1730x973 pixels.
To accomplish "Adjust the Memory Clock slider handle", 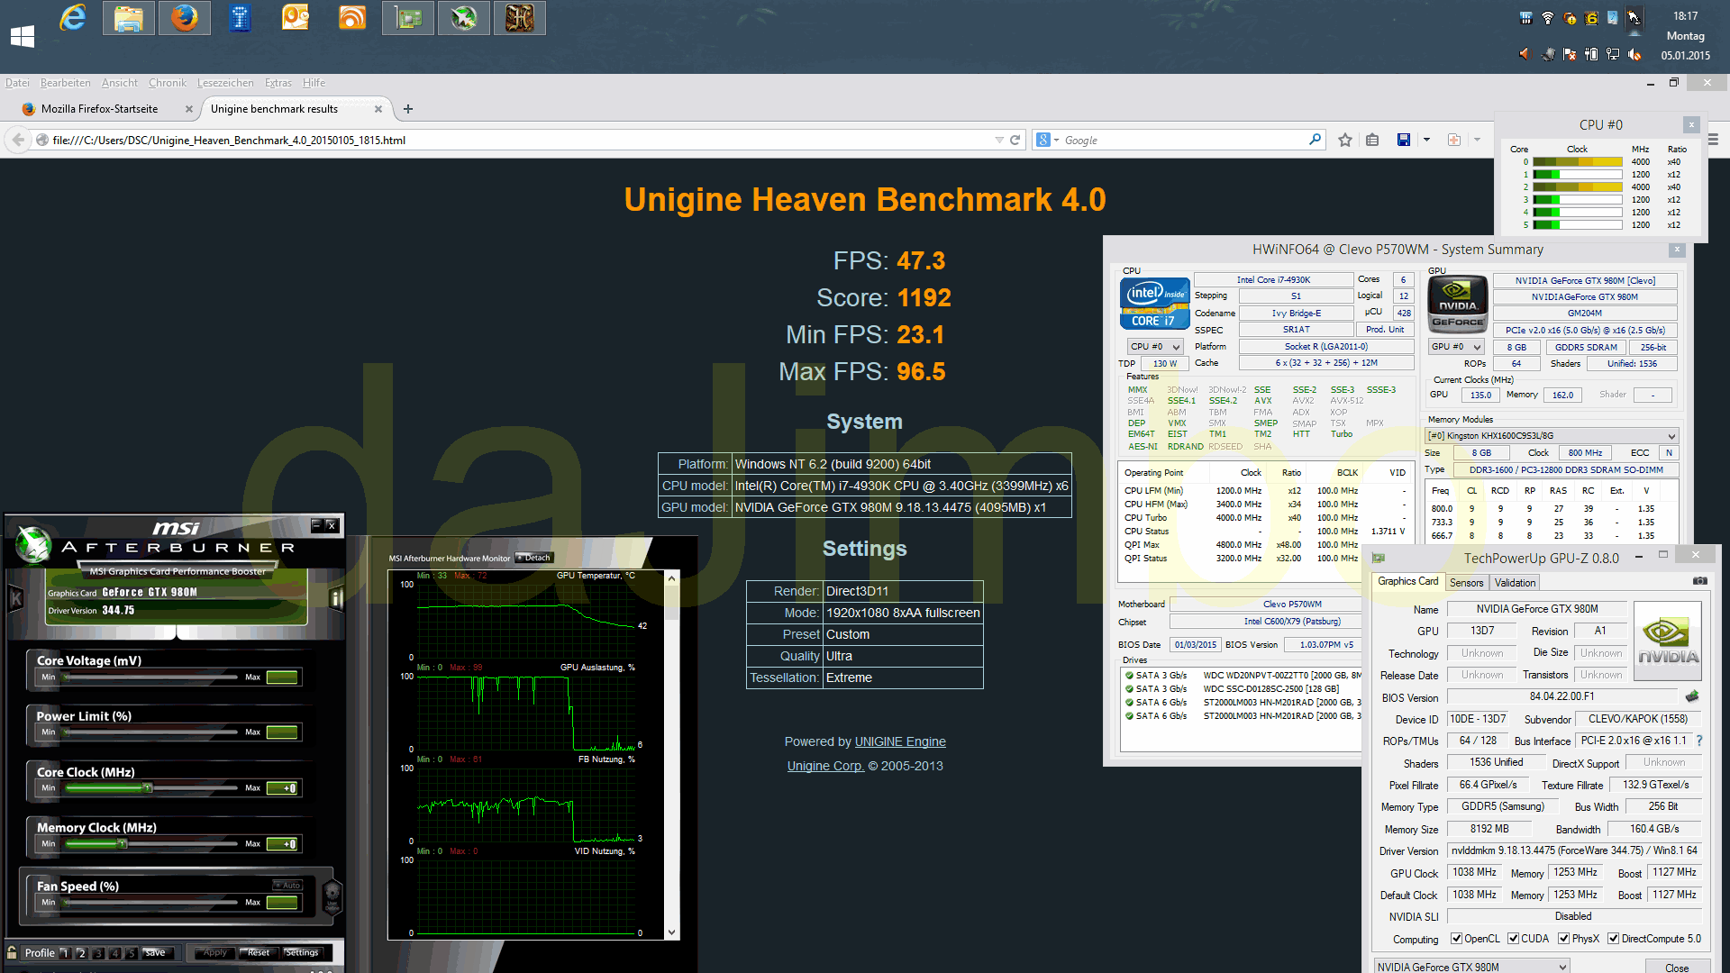I will (x=123, y=844).
